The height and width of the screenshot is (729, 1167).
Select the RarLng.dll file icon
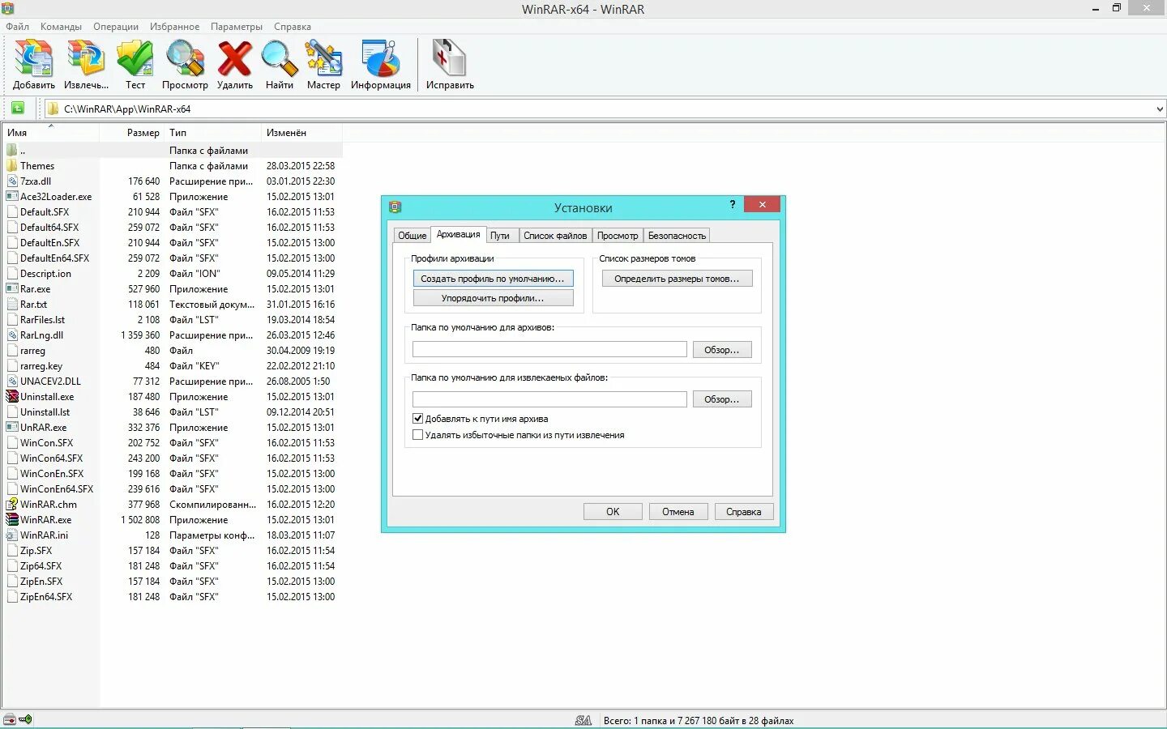point(12,335)
